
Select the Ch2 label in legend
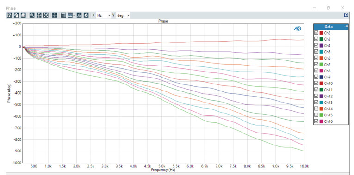(327, 33)
